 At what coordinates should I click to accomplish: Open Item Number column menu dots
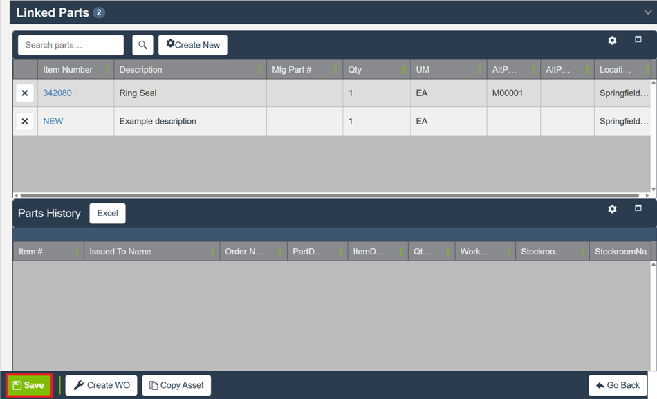107,70
